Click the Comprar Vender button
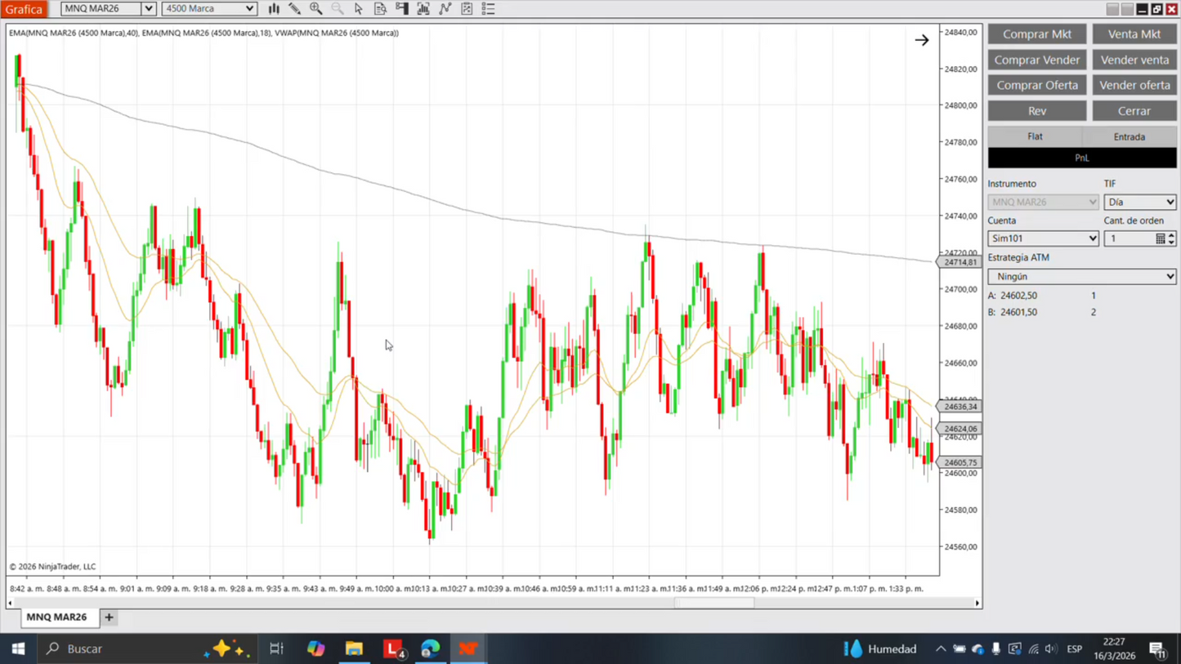The height and width of the screenshot is (664, 1181). point(1037,60)
